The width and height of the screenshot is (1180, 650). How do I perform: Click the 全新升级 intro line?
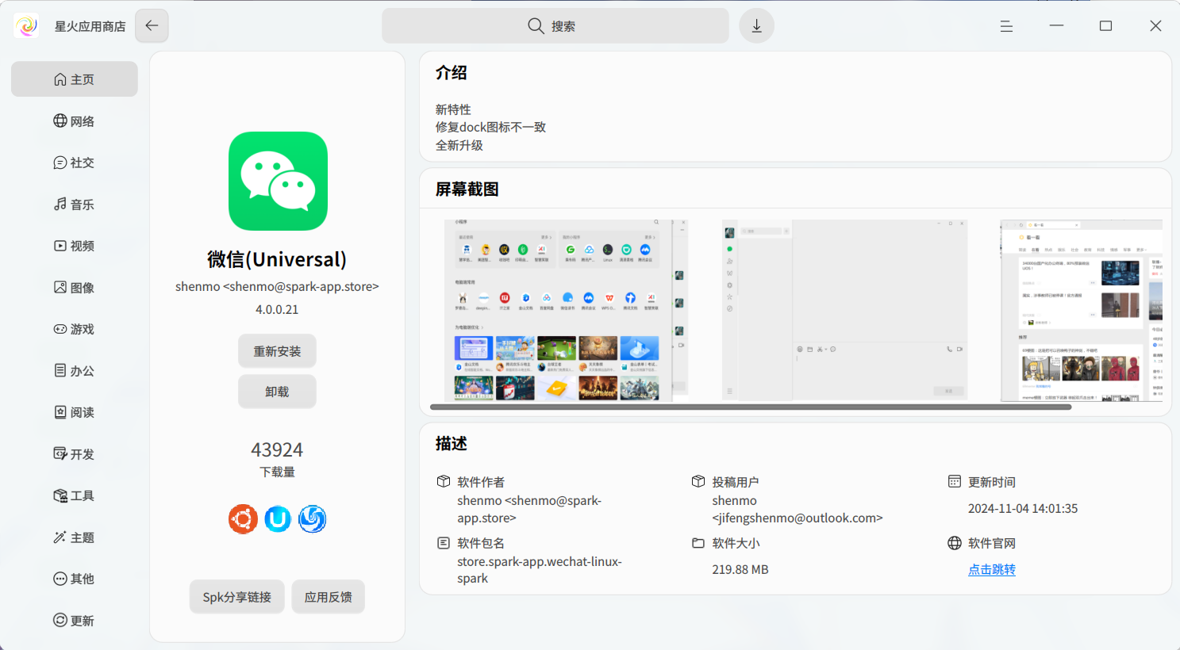pyautogui.click(x=459, y=145)
